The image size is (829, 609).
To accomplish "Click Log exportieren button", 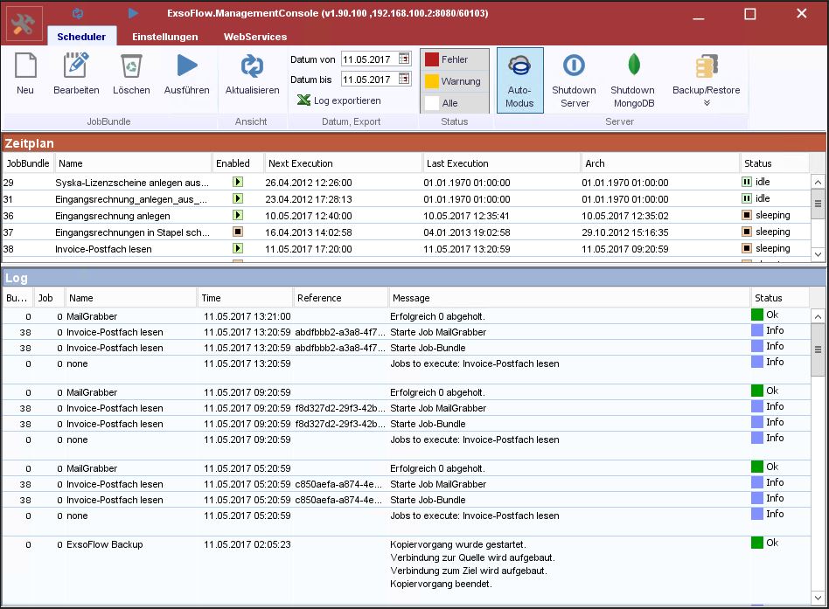I will (x=338, y=100).
